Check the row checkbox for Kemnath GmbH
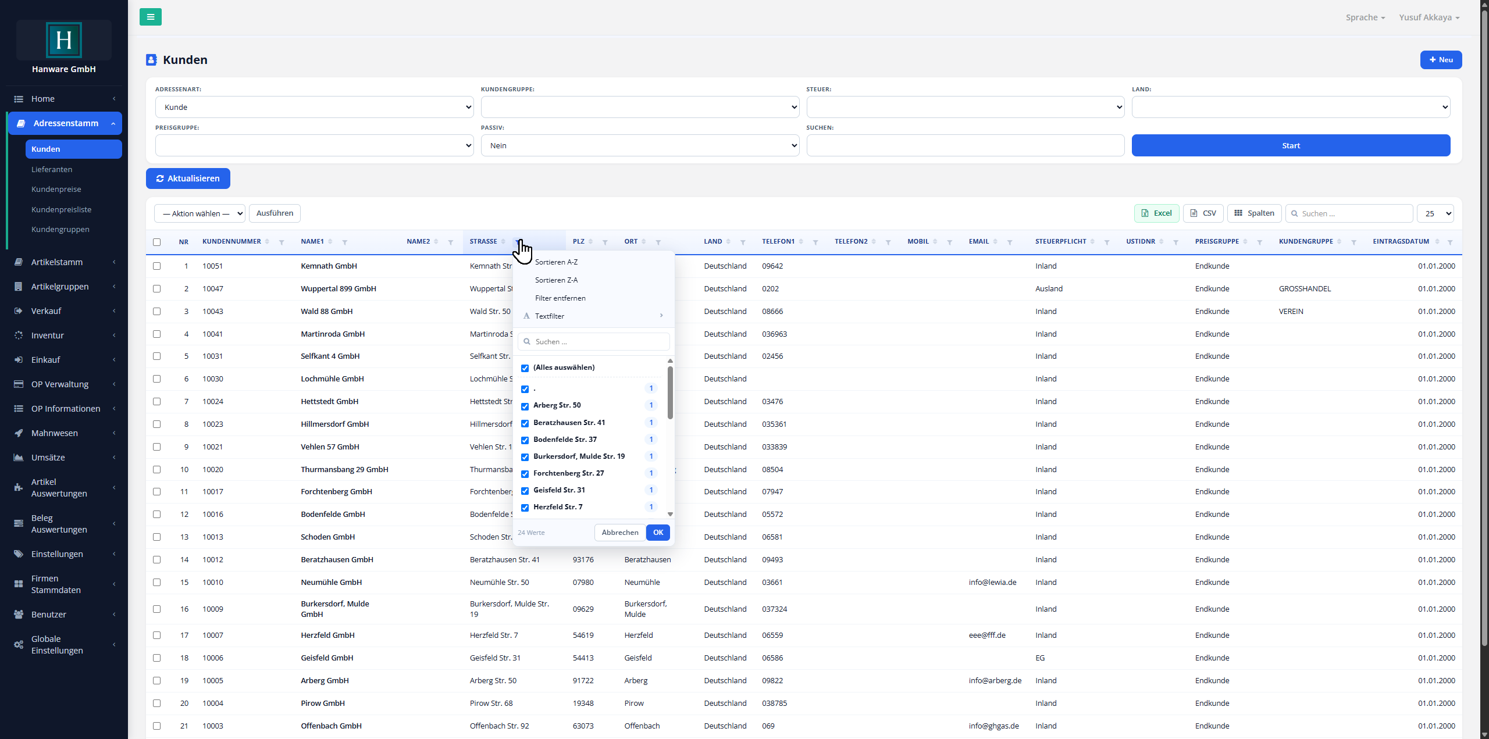Image resolution: width=1489 pixels, height=739 pixels. [x=156, y=266]
